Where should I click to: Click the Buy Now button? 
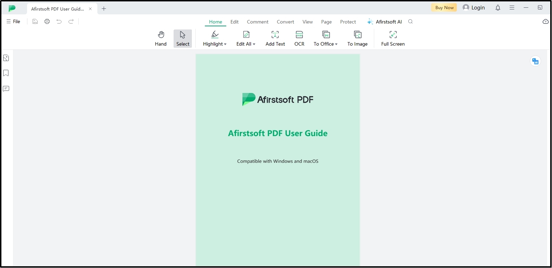point(444,8)
